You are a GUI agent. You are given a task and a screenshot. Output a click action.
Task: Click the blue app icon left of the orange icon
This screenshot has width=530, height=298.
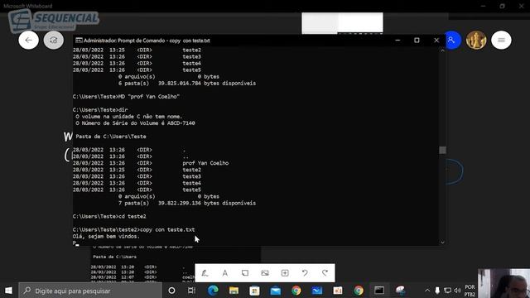pos(317,291)
